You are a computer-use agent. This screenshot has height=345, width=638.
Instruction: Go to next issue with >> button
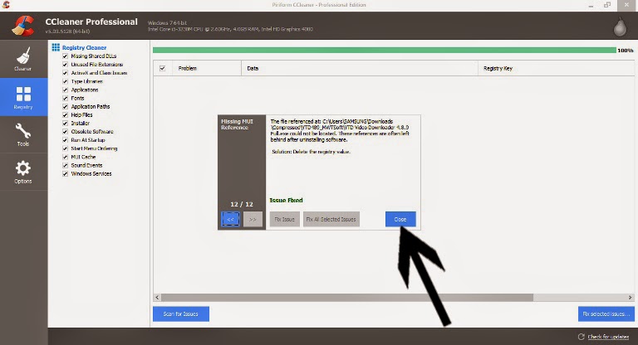[253, 219]
